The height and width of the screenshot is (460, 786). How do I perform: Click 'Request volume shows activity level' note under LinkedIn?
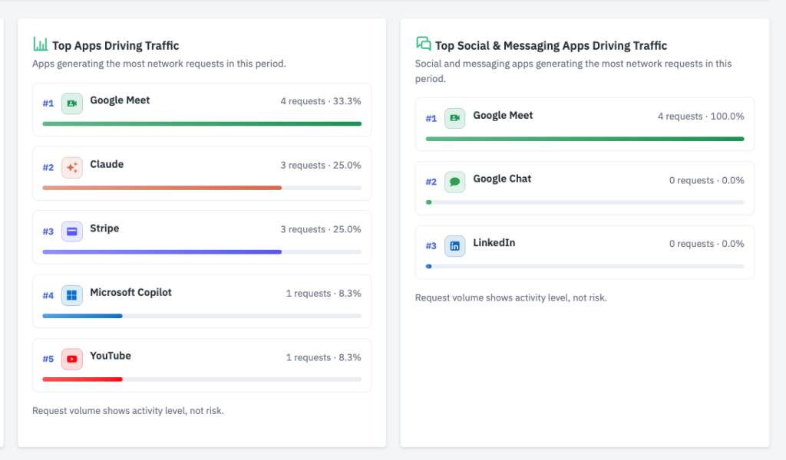510,297
